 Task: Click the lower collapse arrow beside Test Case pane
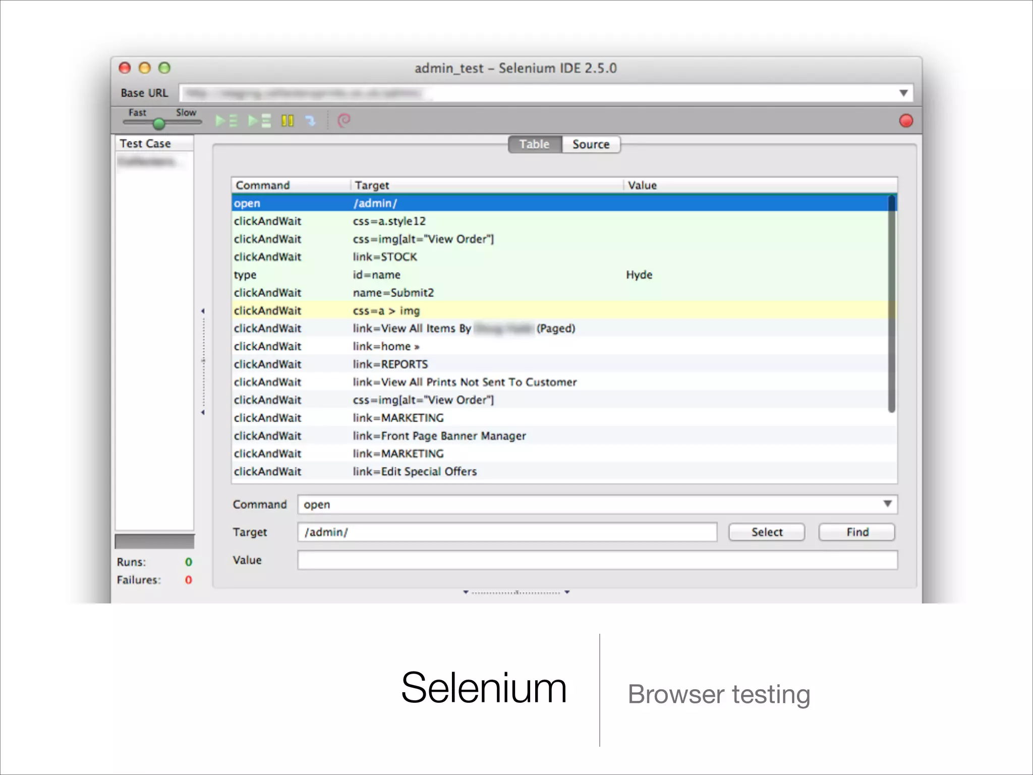point(203,413)
